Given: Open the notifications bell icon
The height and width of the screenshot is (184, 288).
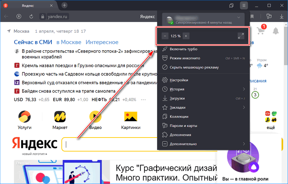Looking at the screenshot, I should (x=275, y=31).
